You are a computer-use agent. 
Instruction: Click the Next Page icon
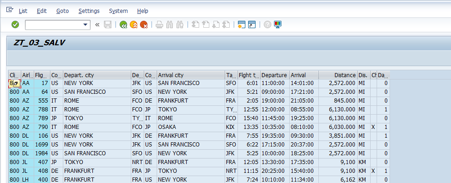coord(216,25)
